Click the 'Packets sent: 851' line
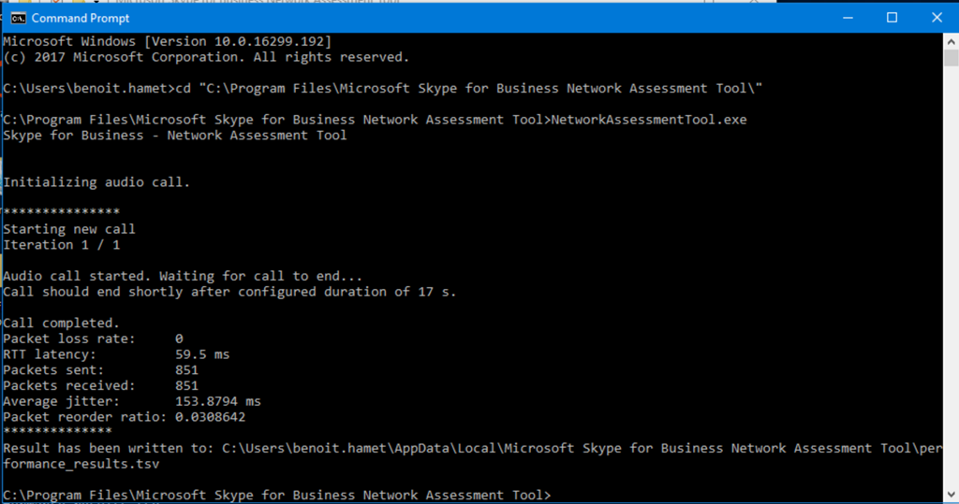This screenshot has height=504, width=959. [100, 370]
